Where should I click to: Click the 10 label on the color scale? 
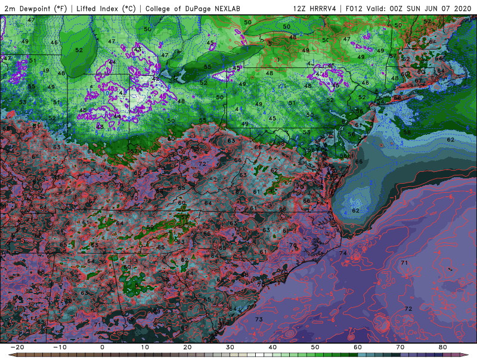[145, 347]
